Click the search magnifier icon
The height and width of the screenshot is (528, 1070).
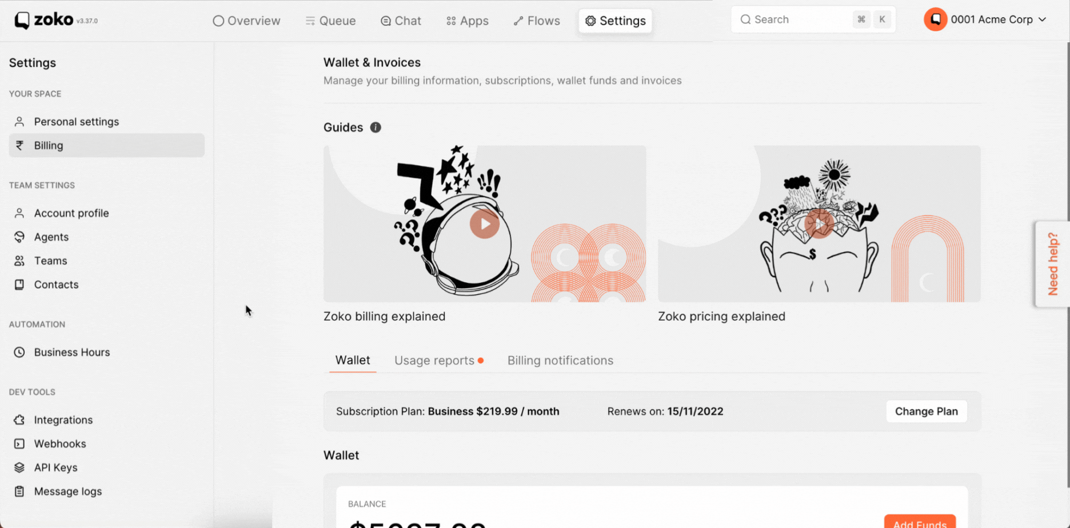[745, 19]
